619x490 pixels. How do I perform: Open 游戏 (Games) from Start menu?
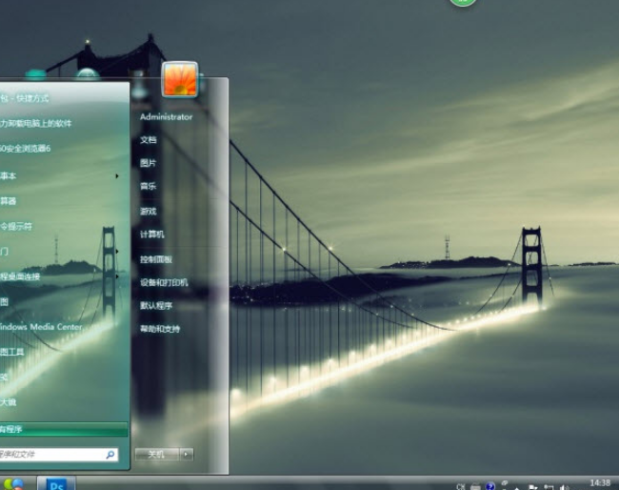tap(149, 211)
